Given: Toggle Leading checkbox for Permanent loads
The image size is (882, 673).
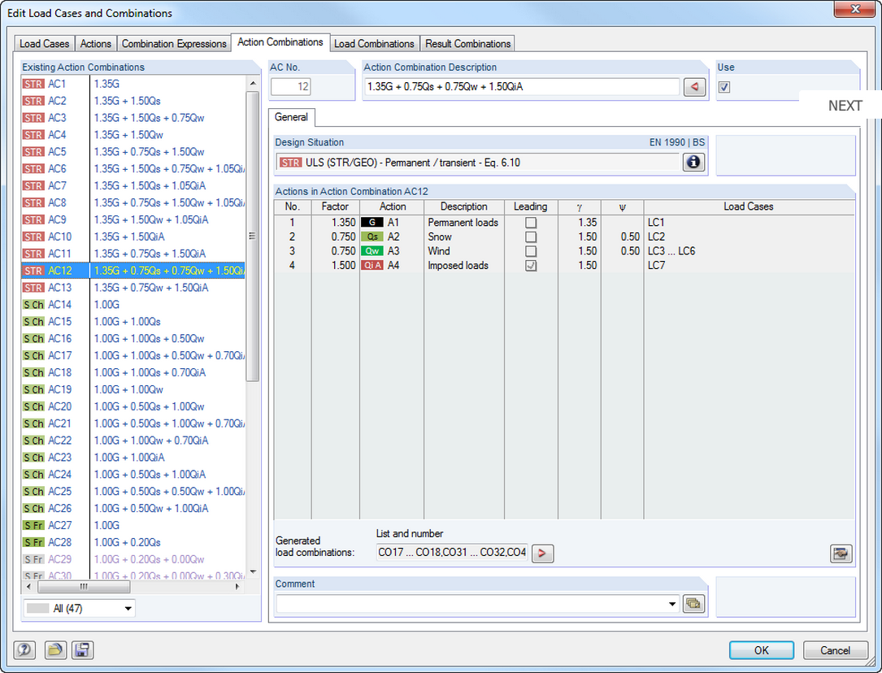Looking at the screenshot, I should point(531,223).
